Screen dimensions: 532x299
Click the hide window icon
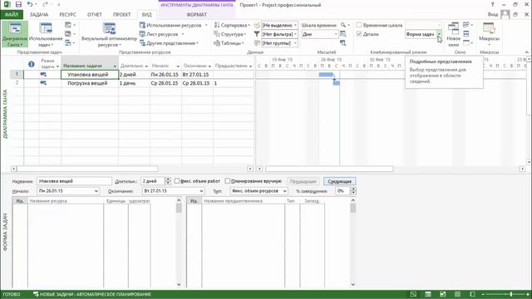click(466, 43)
